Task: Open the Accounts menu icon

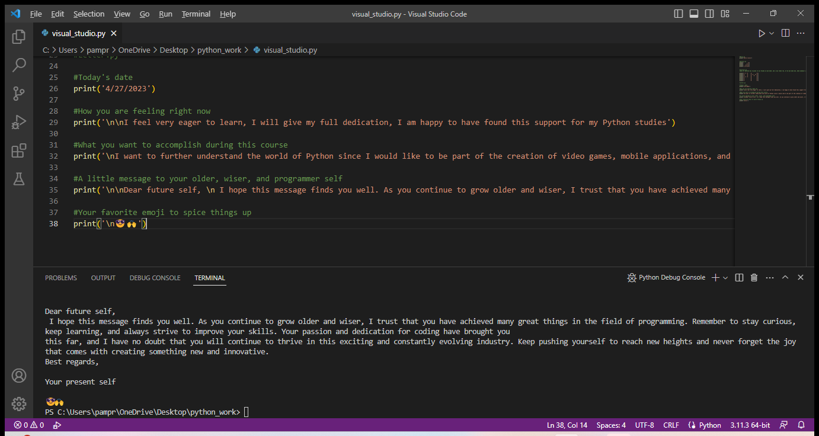Action: (19, 376)
